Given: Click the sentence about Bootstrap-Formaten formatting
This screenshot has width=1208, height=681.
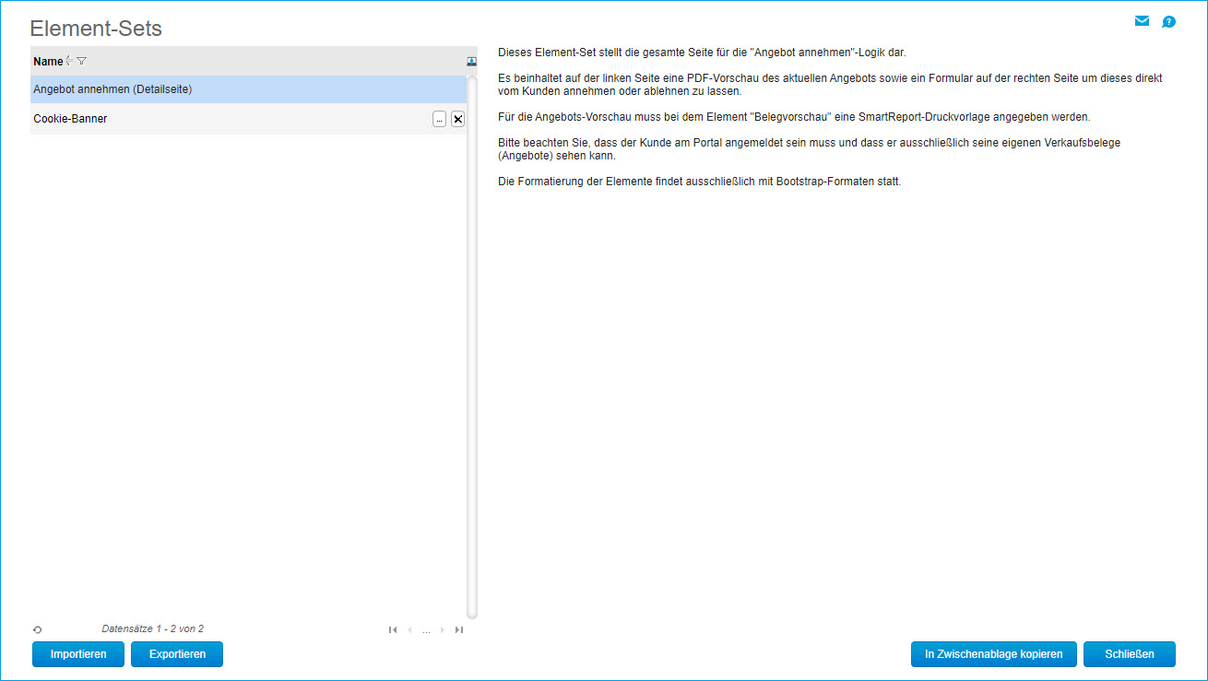Looking at the screenshot, I should (699, 182).
